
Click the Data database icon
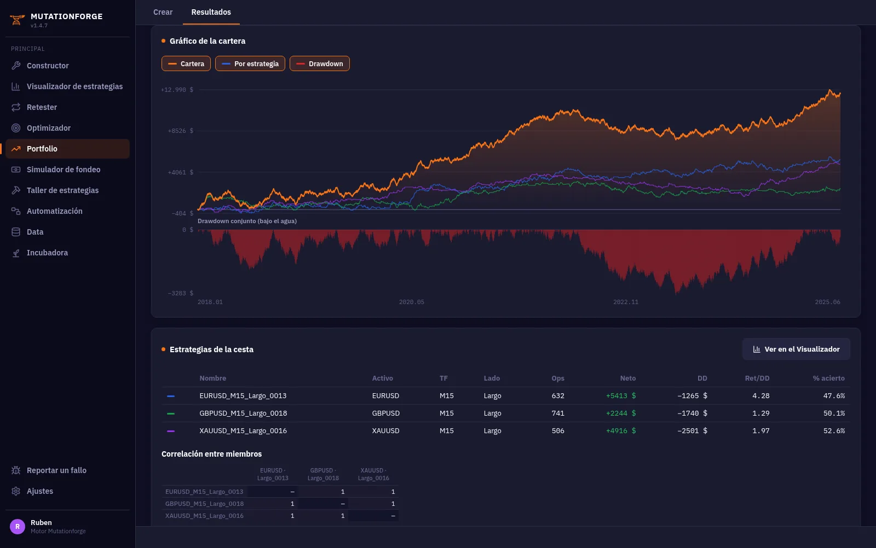(16, 232)
